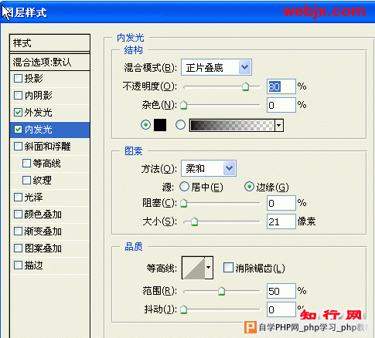
Task: Select the 斜面和浮雕 style row label
Action: 47,147
